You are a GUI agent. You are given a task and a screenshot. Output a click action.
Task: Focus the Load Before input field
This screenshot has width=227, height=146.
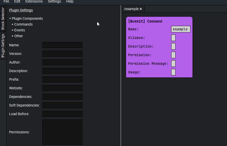click(62, 114)
